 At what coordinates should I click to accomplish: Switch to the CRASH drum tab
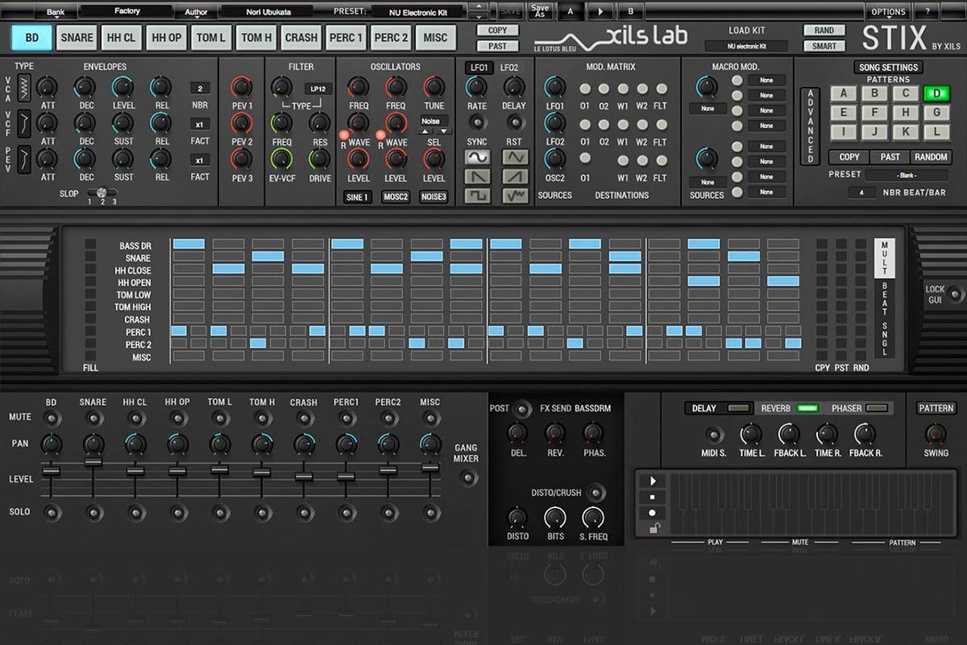(x=301, y=37)
